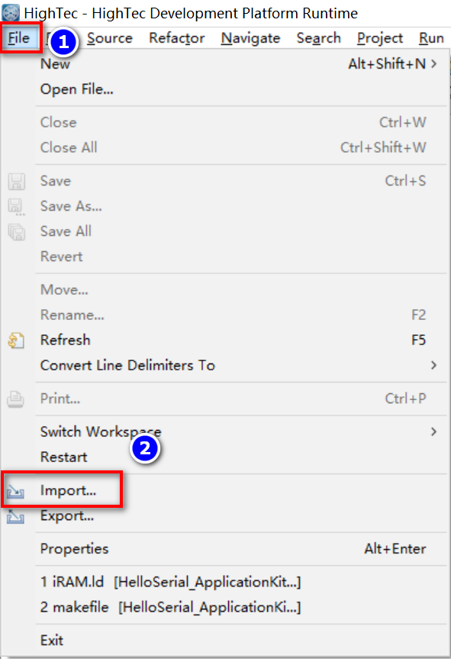
Task: Click the Save As disk icon
Action: (x=16, y=207)
